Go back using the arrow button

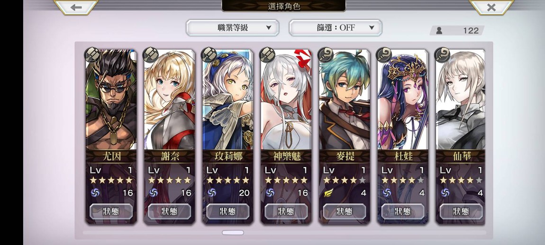(x=76, y=7)
